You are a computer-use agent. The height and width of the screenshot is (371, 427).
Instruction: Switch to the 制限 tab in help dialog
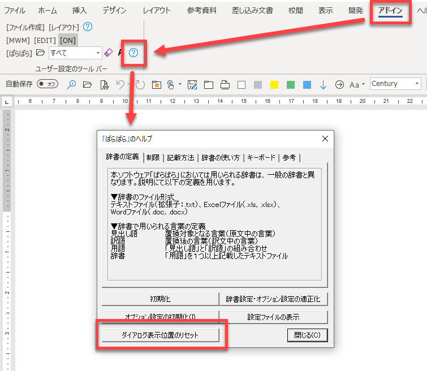(153, 158)
